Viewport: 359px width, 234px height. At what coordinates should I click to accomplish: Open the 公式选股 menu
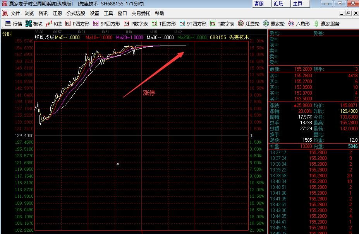point(76,13)
